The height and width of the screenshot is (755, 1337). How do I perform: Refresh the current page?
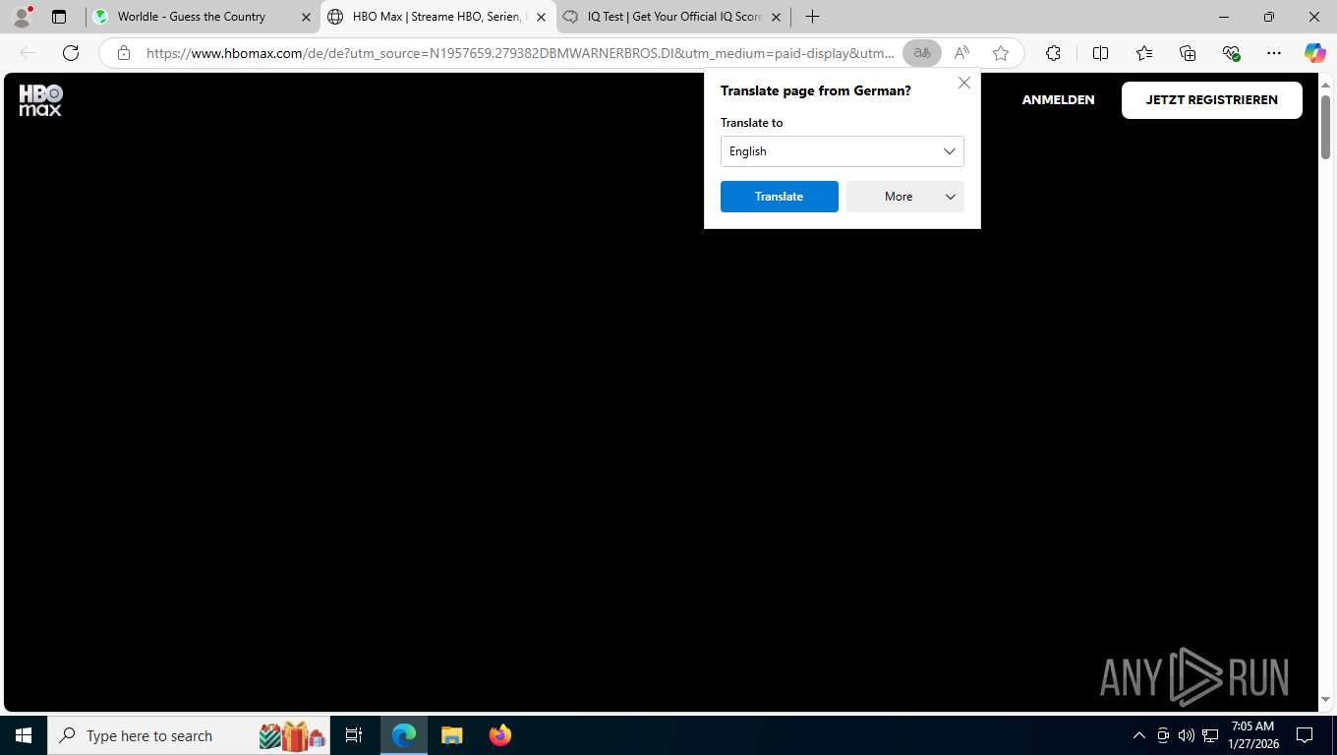pos(71,53)
